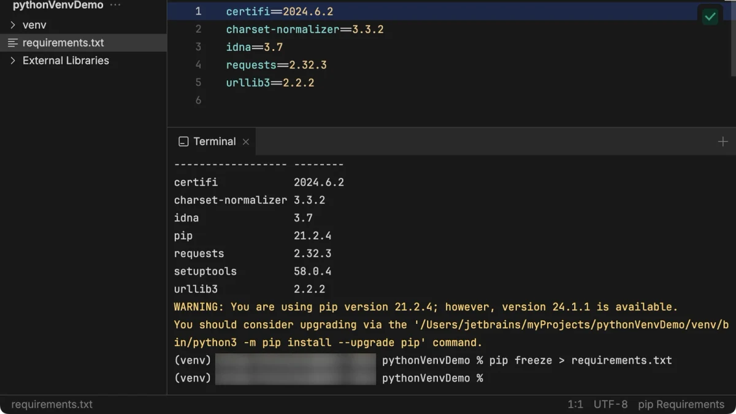Click line number 6 in the gutter
This screenshot has width=736, height=414.
198,101
